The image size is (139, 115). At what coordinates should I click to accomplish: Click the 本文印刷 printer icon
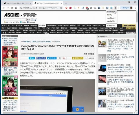[89, 58]
